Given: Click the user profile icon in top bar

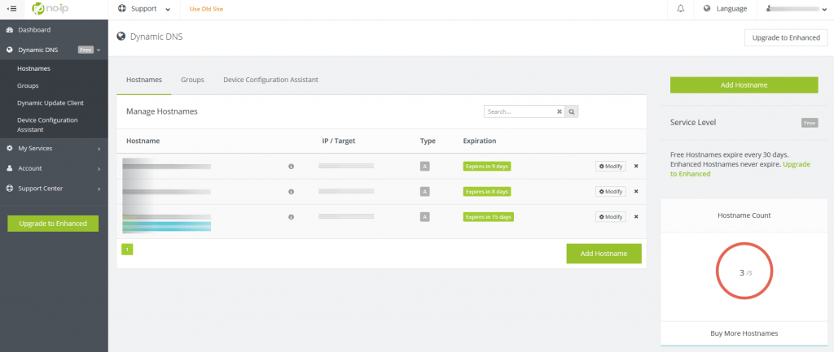Looking at the screenshot, I should tap(769, 9).
